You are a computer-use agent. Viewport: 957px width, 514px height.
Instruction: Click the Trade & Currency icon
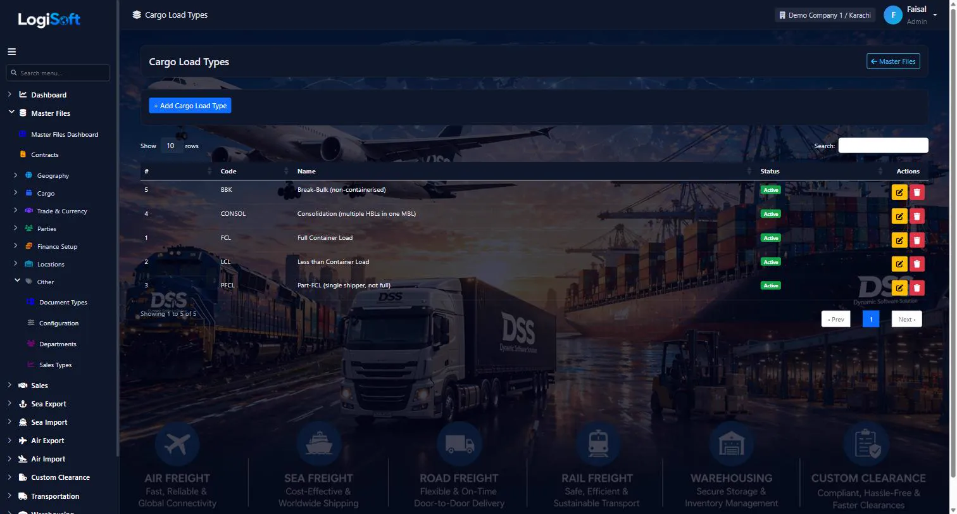28,211
